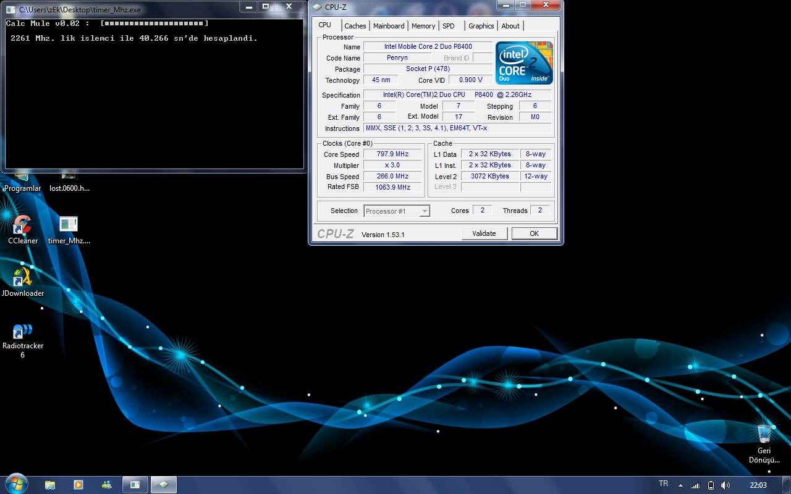Image resolution: width=791 pixels, height=494 pixels.
Task: Click the Threads count field
Action: pyautogui.click(x=539, y=210)
